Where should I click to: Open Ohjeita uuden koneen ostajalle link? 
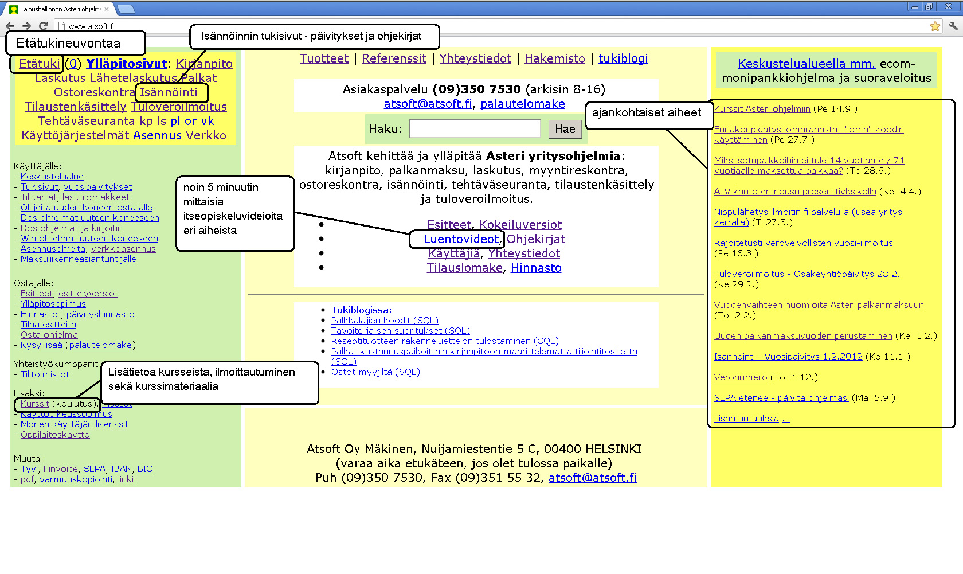(87, 208)
